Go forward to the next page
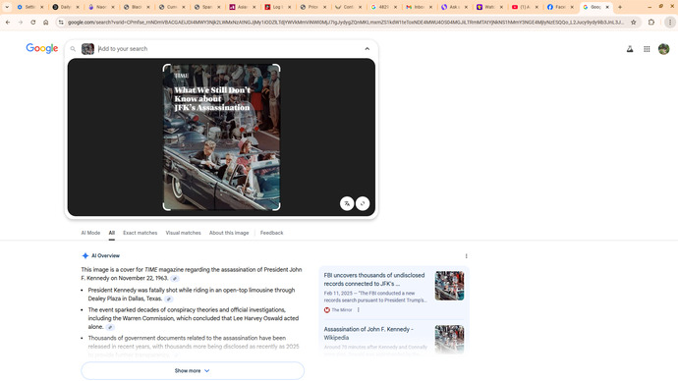The width and height of the screenshot is (678, 381). (21, 22)
